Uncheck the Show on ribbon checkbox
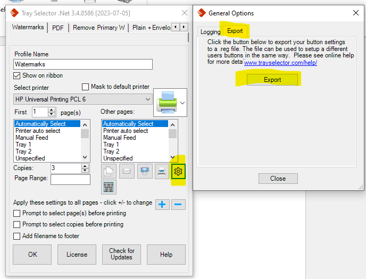 (17, 76)
